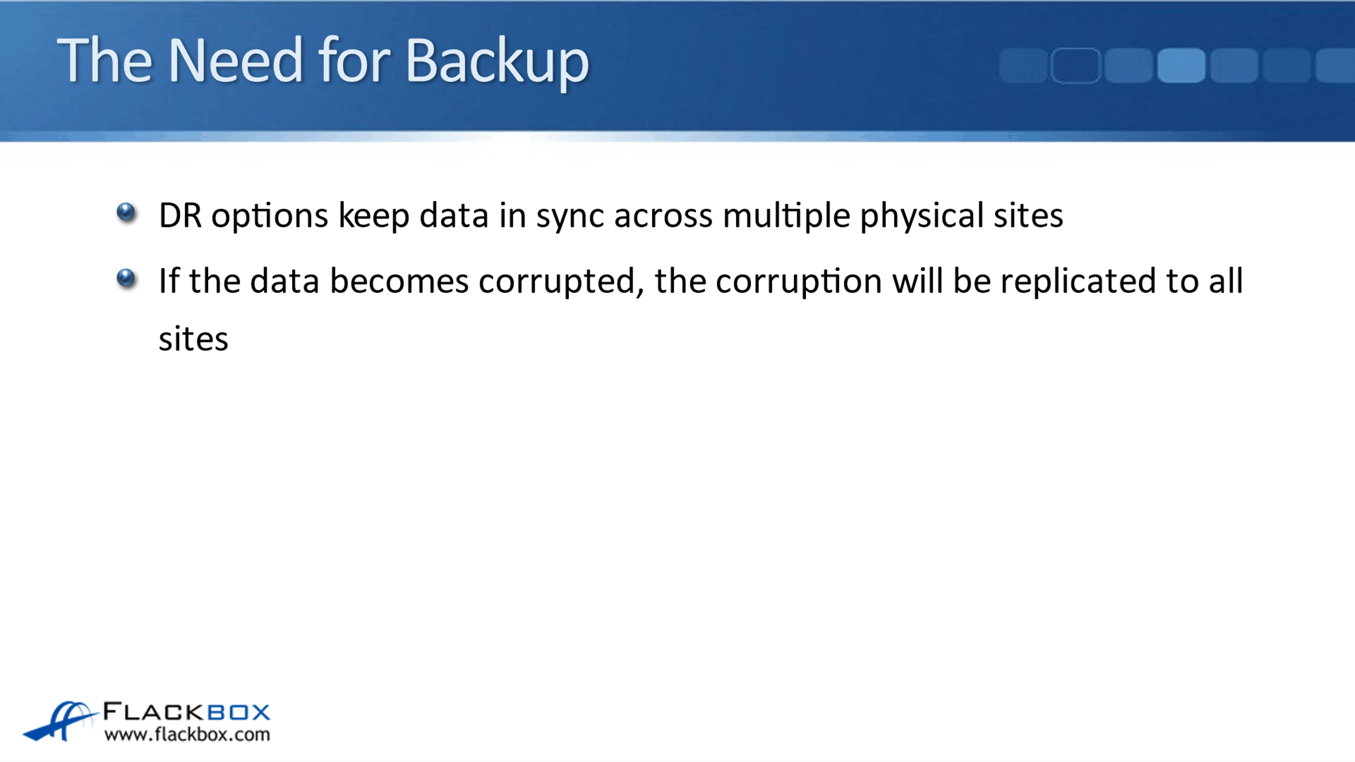Viewport: 1355px width, 762px height.
Task: Click the word "Backup" in the title
Action: click(x=496, y=61)
